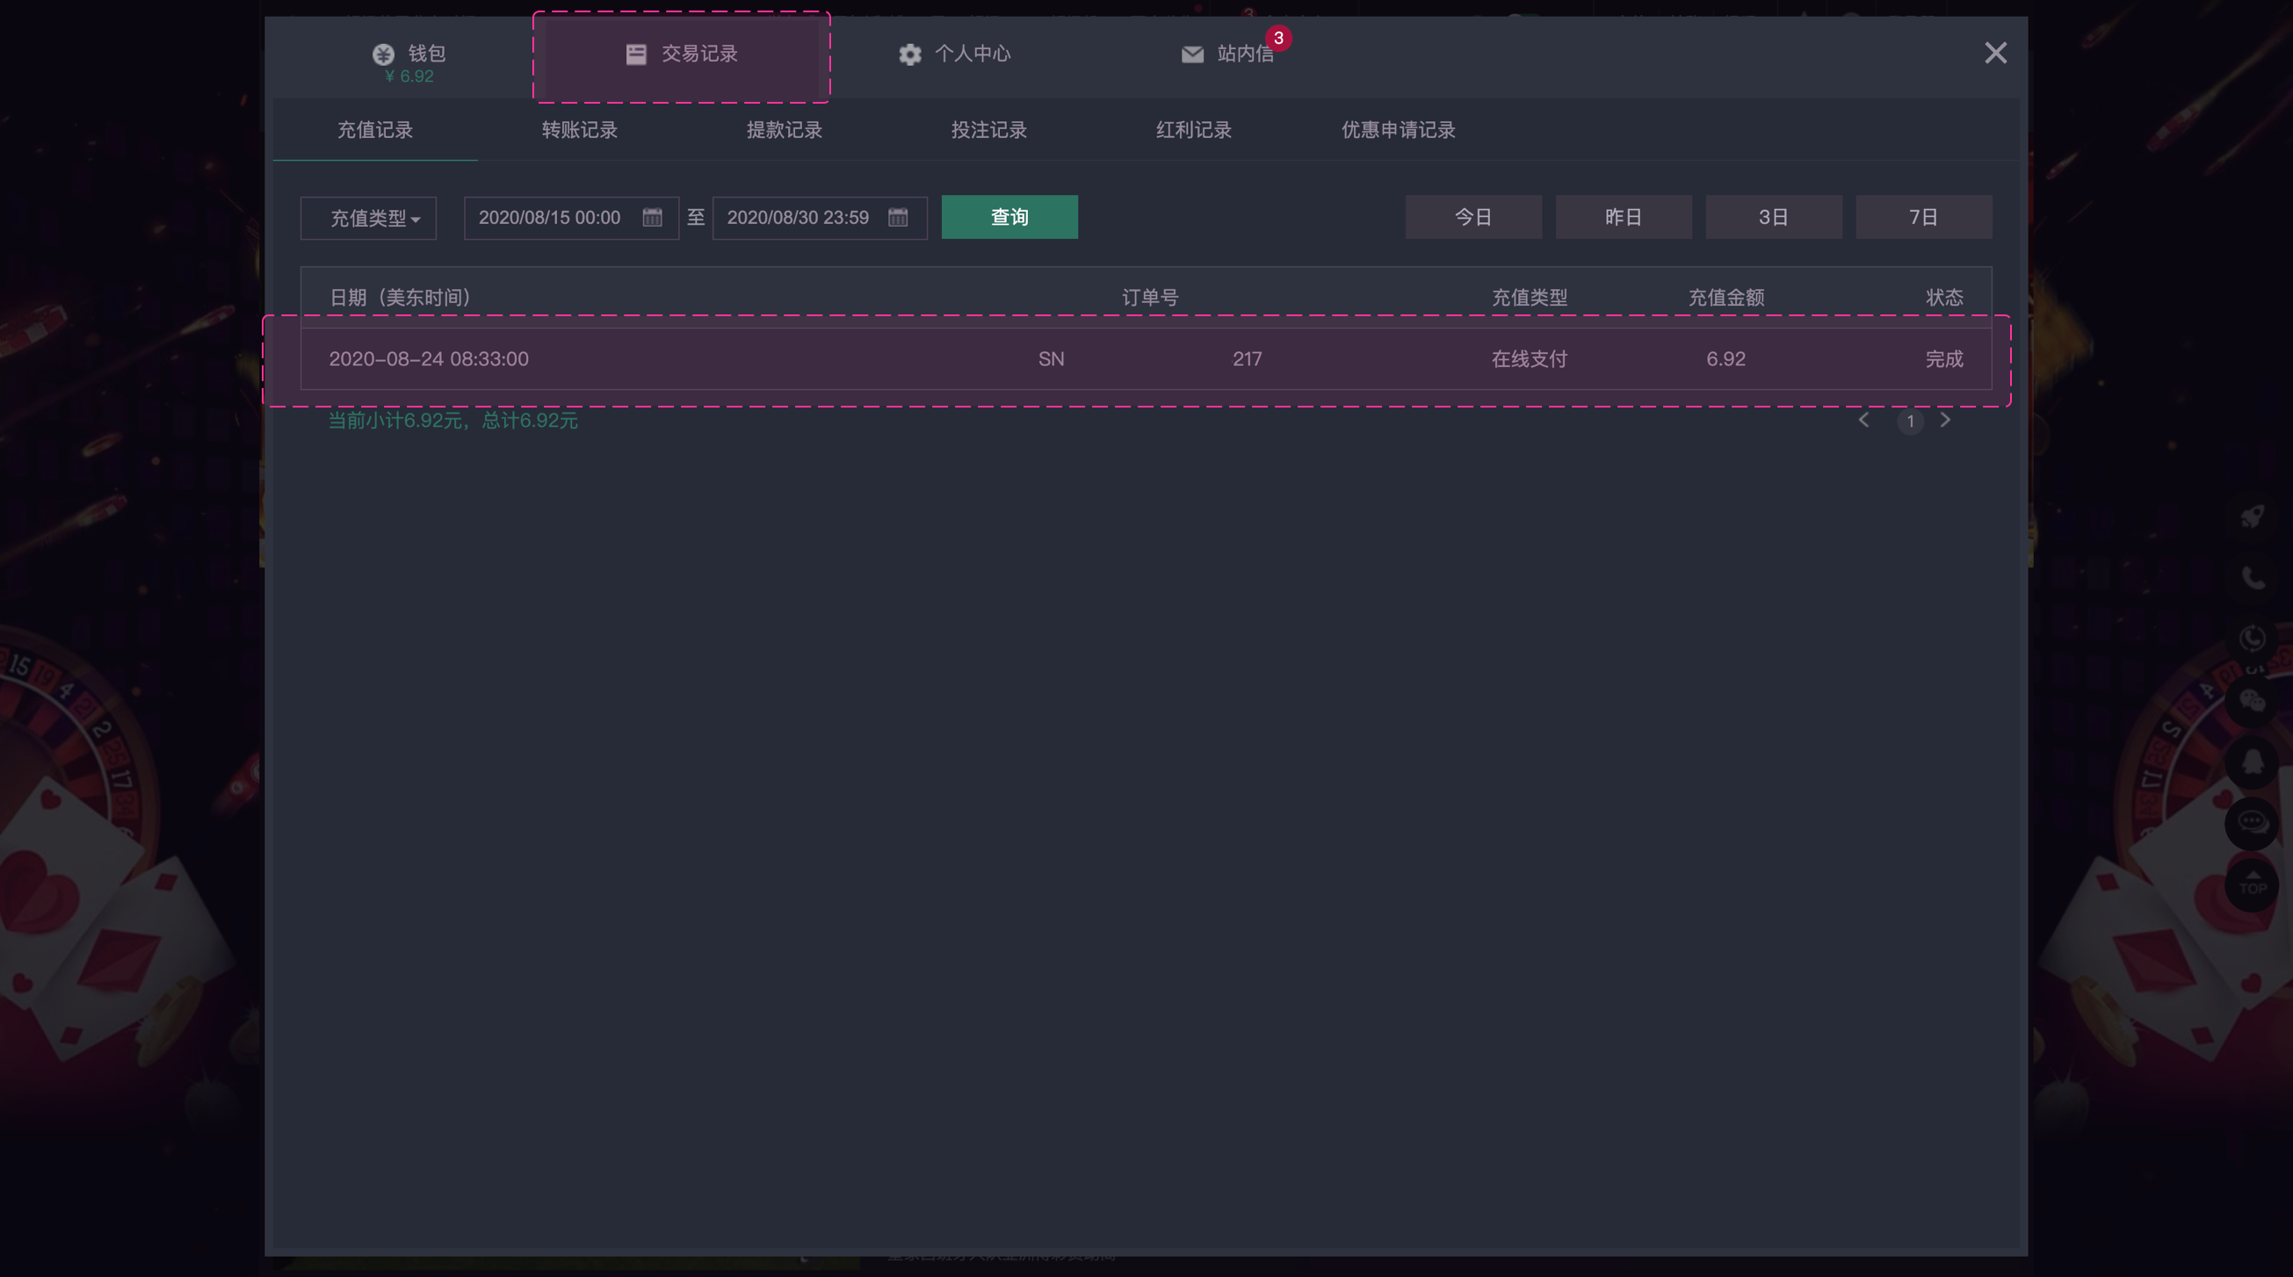Open the 投注记录 tab
This screenshot has width=2293, height=1277.
[989, 130]
